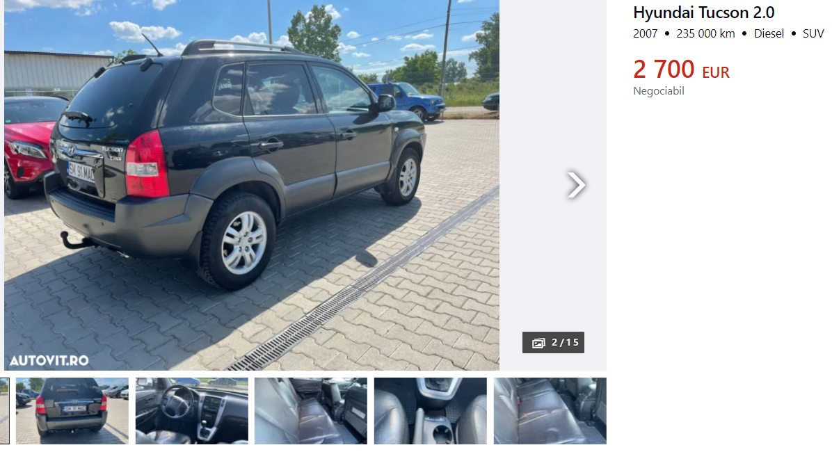Click the Diesel fuel type detail
Image resolution: width=832 pixels, height=452 pixels.
[769, 33]
